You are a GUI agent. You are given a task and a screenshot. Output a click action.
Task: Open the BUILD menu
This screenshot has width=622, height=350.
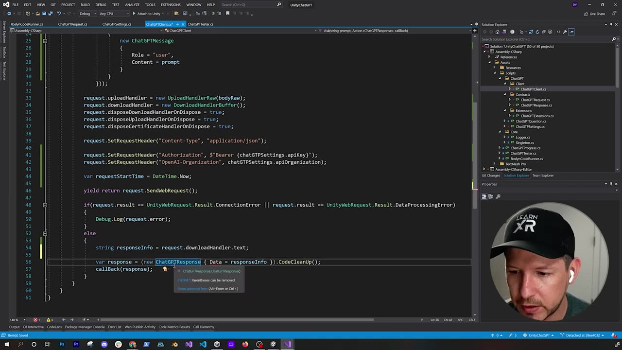click(85, 5)
